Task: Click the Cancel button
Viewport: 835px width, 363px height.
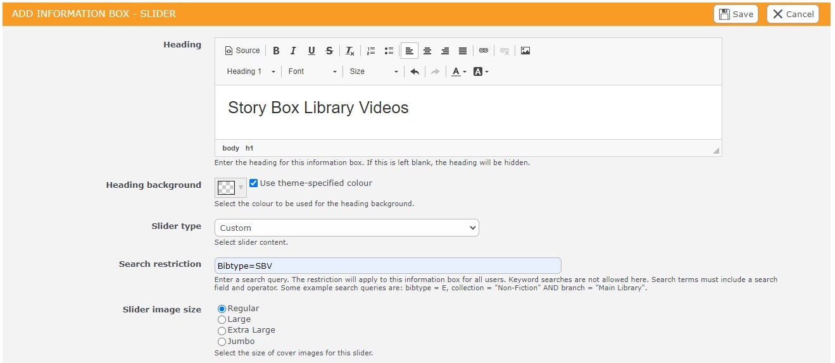Action: pos(793,14)
